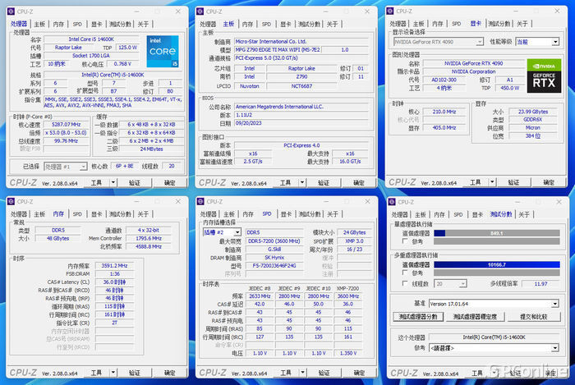Select 关于 tab in SPD window

coord(332,214)
